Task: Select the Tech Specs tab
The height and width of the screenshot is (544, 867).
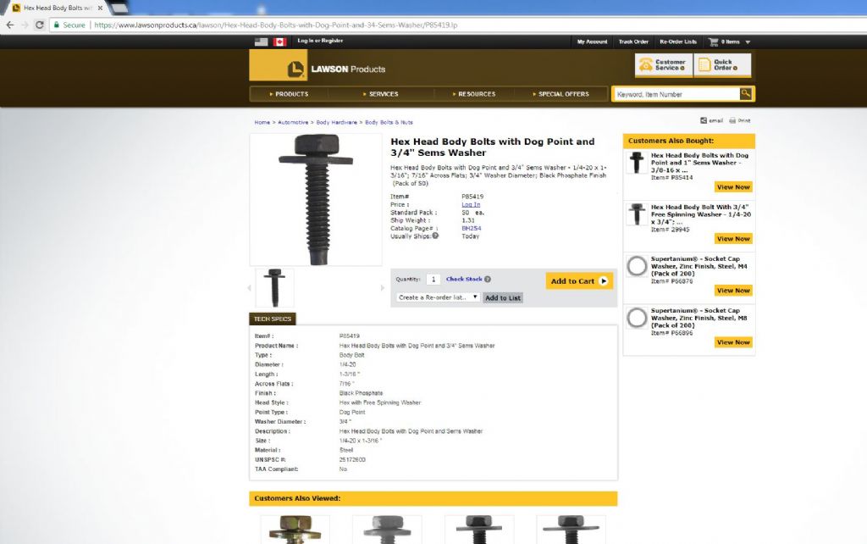Action: [273, 319]
